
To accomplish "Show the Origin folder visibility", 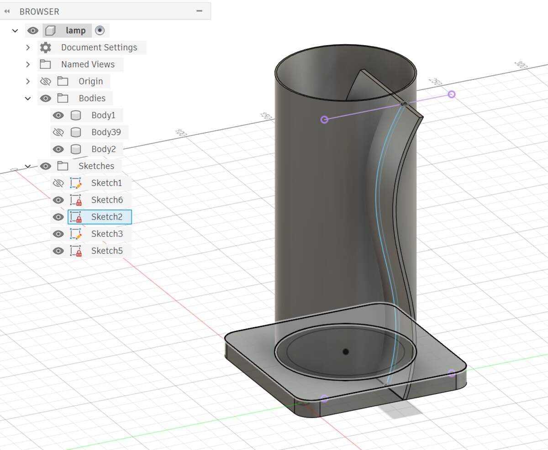I will [45, 81].
